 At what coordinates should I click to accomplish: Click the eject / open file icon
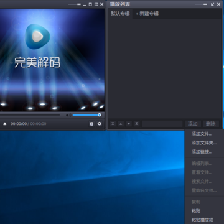click(5, 124)
